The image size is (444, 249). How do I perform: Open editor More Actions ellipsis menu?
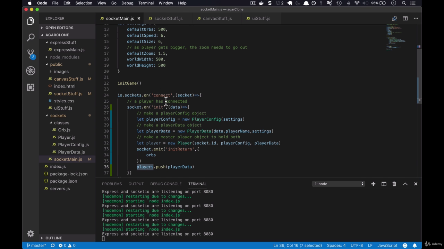(x=416, y=18)
